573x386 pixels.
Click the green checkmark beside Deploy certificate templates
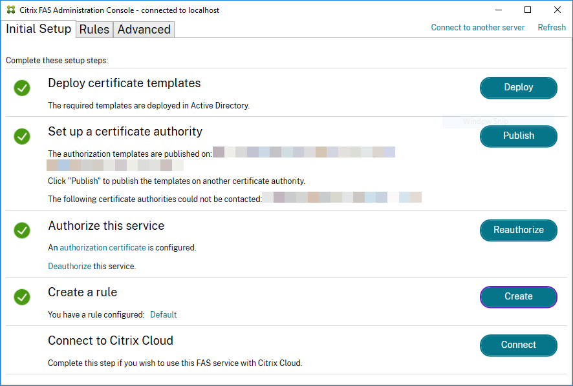[x=22, y=88]
